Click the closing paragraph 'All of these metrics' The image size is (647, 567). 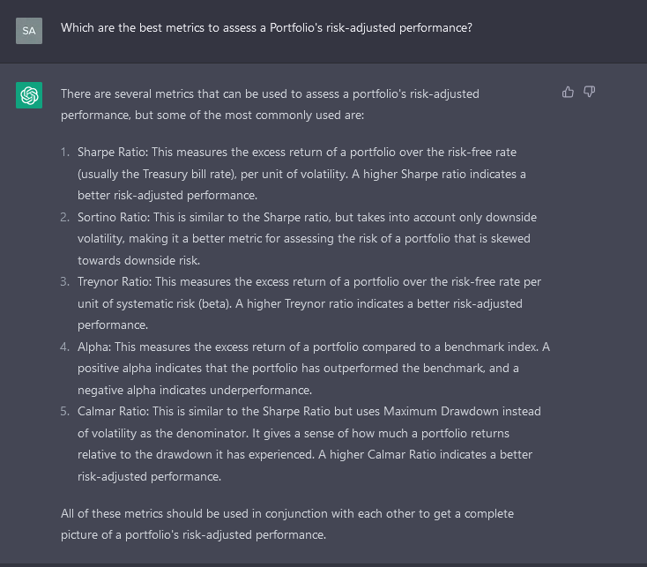tap(287, 524)
